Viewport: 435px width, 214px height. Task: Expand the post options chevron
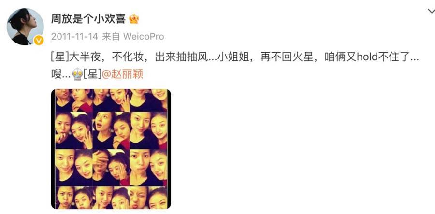click(x=432, y=11)
